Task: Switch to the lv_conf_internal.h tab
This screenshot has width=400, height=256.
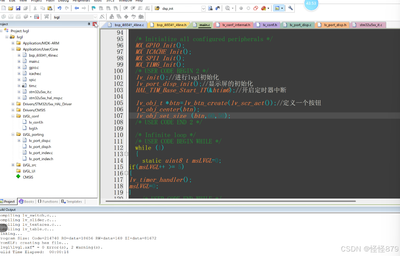Action: (233, 25)
